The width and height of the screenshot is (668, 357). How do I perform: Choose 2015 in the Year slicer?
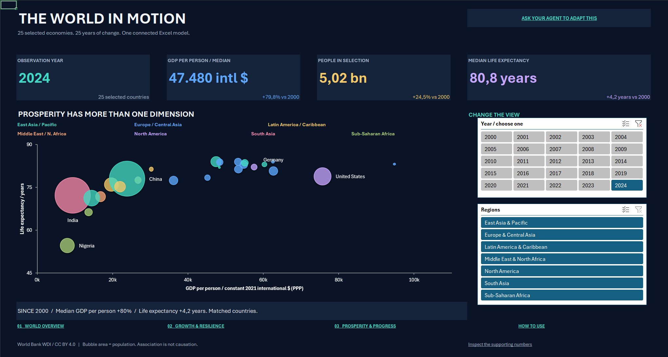[496, 173]
